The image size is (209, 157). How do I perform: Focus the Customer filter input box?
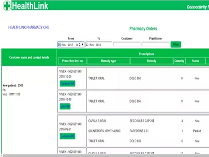127,44
